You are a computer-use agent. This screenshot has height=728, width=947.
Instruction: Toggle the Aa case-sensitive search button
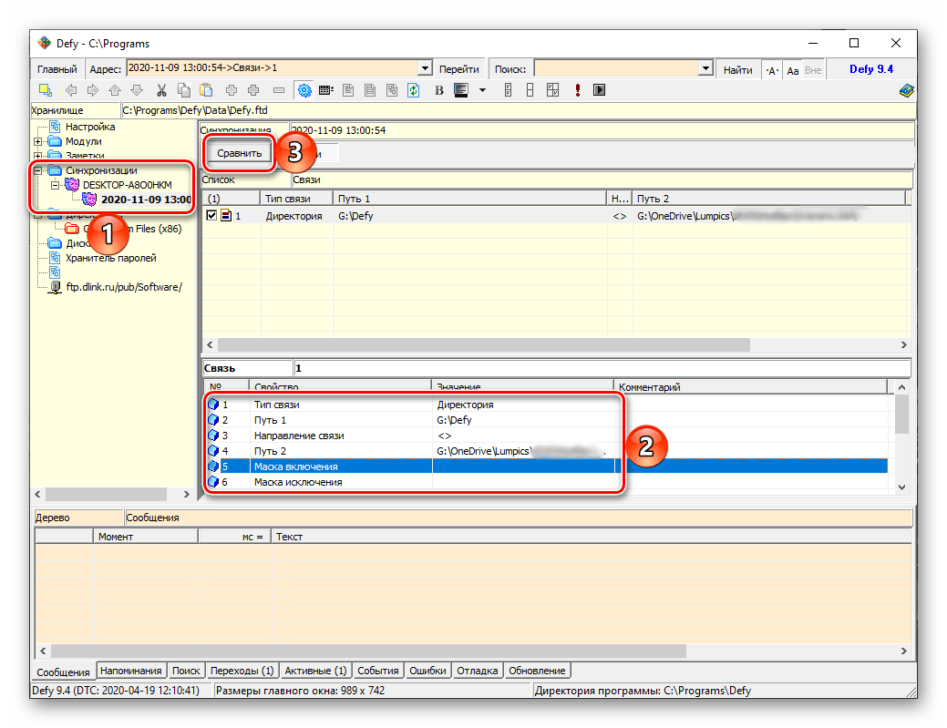point(792,70)
